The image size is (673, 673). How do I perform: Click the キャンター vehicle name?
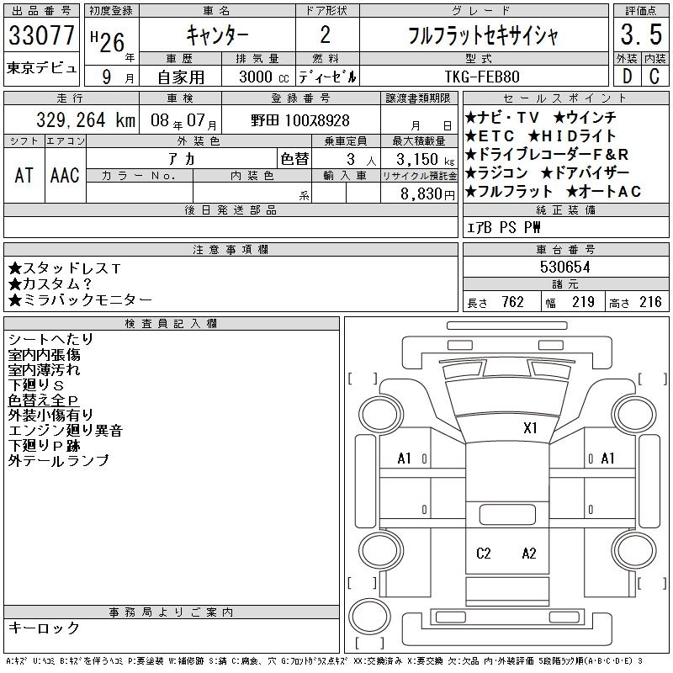217,36
